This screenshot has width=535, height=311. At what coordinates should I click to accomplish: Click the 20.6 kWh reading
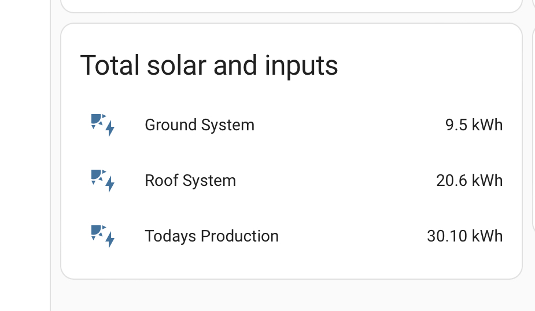tap(470, 181)
